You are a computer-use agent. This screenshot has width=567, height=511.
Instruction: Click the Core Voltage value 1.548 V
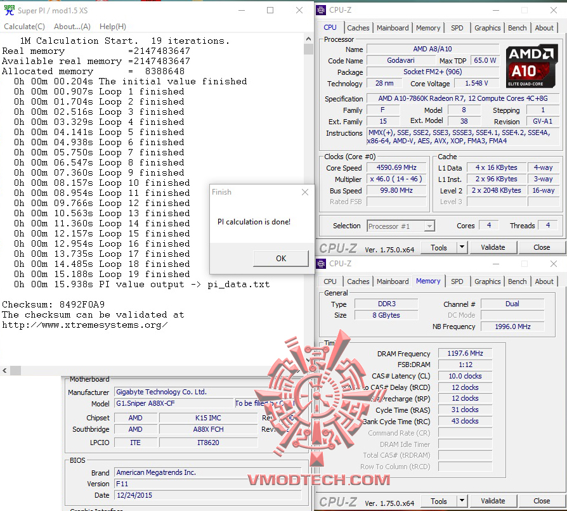pyautogui.click(x=476, y=84)
